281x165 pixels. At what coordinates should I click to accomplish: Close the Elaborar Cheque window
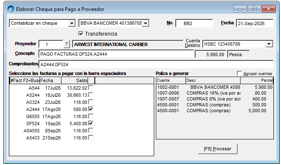click(268, 9)
